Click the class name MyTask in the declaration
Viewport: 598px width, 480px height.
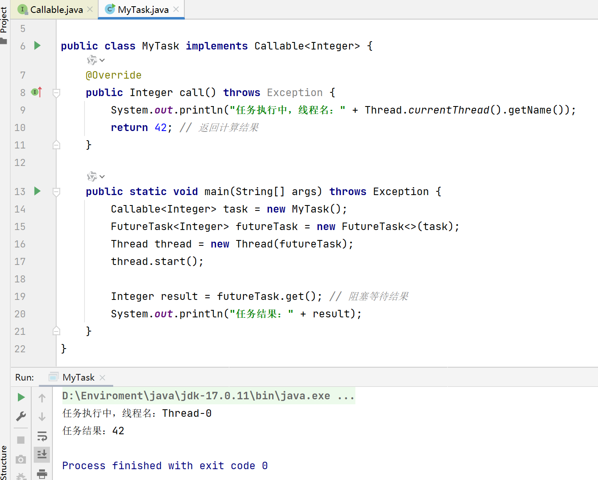point(161,46)
